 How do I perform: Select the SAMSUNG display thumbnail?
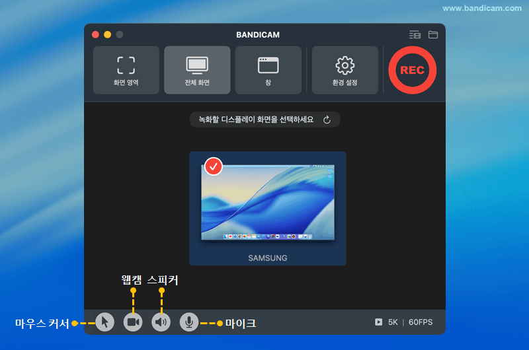tap(268, 209)
